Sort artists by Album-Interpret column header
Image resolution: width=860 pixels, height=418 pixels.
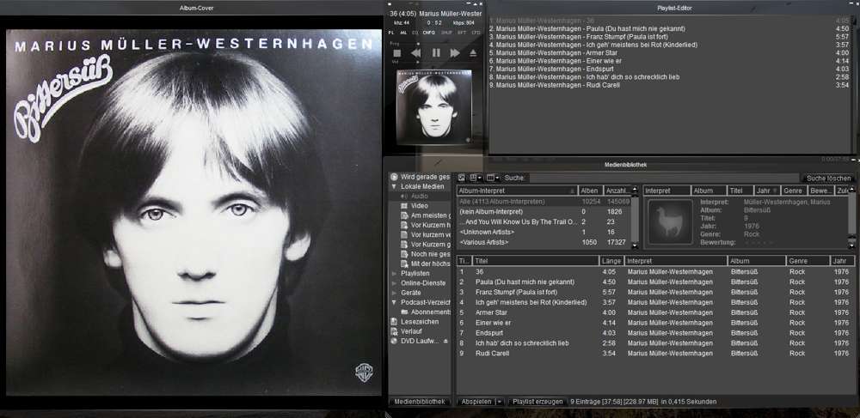point(516,191)
